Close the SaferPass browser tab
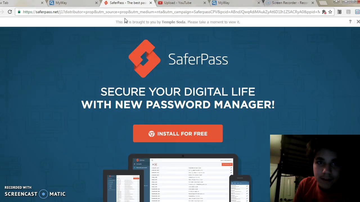This screenshot has height=202, width=360. (150, 3)
